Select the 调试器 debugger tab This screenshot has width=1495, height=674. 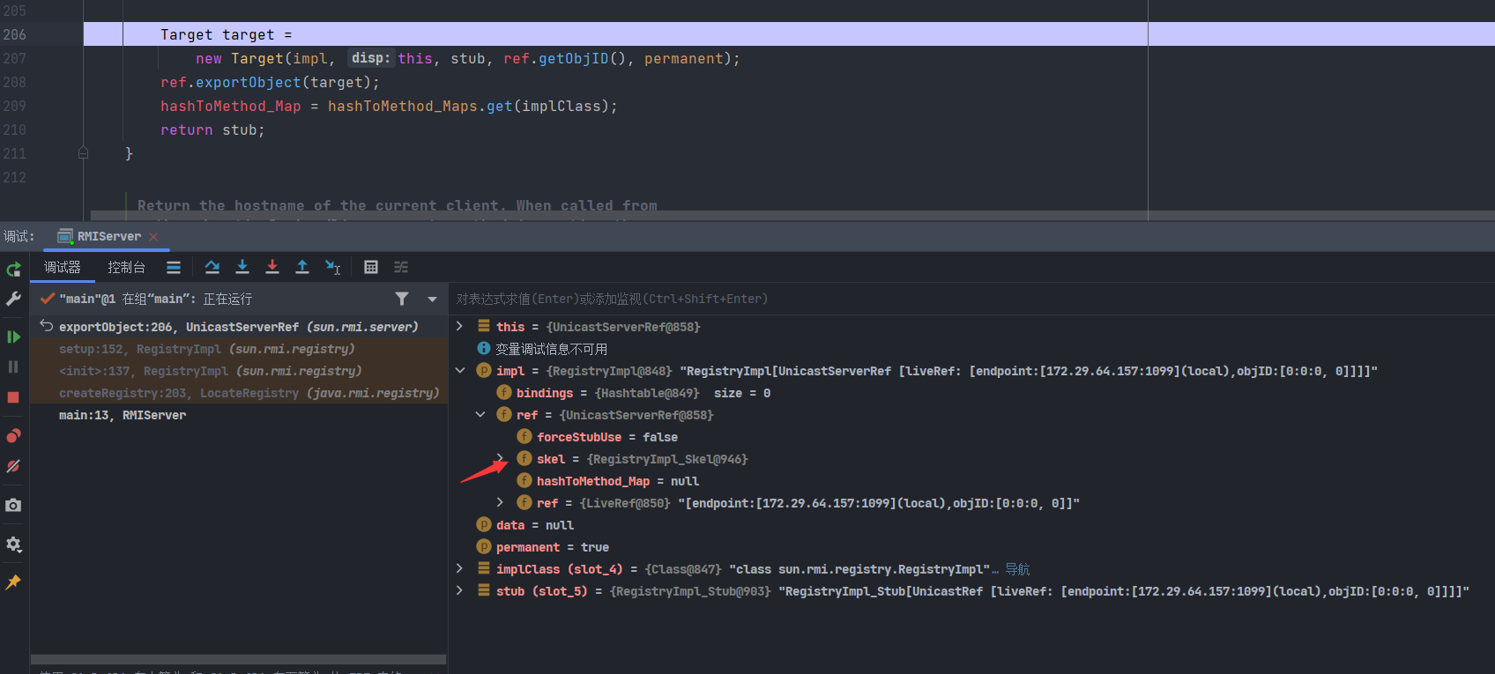click(62, 268)
